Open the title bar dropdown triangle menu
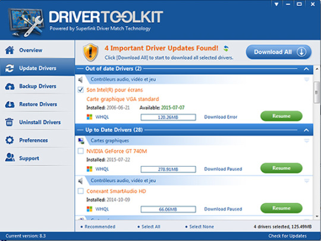The image size is (321, 241). pyautogui.click(x=276, y=4)
